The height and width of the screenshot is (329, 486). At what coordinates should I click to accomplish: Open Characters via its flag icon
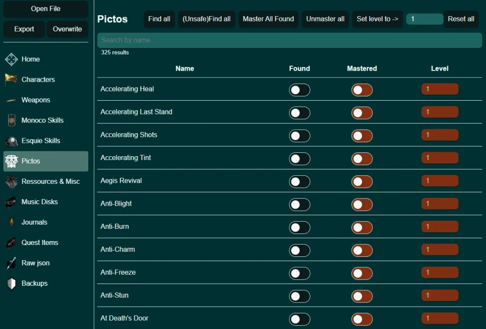[x=11, y=80]
